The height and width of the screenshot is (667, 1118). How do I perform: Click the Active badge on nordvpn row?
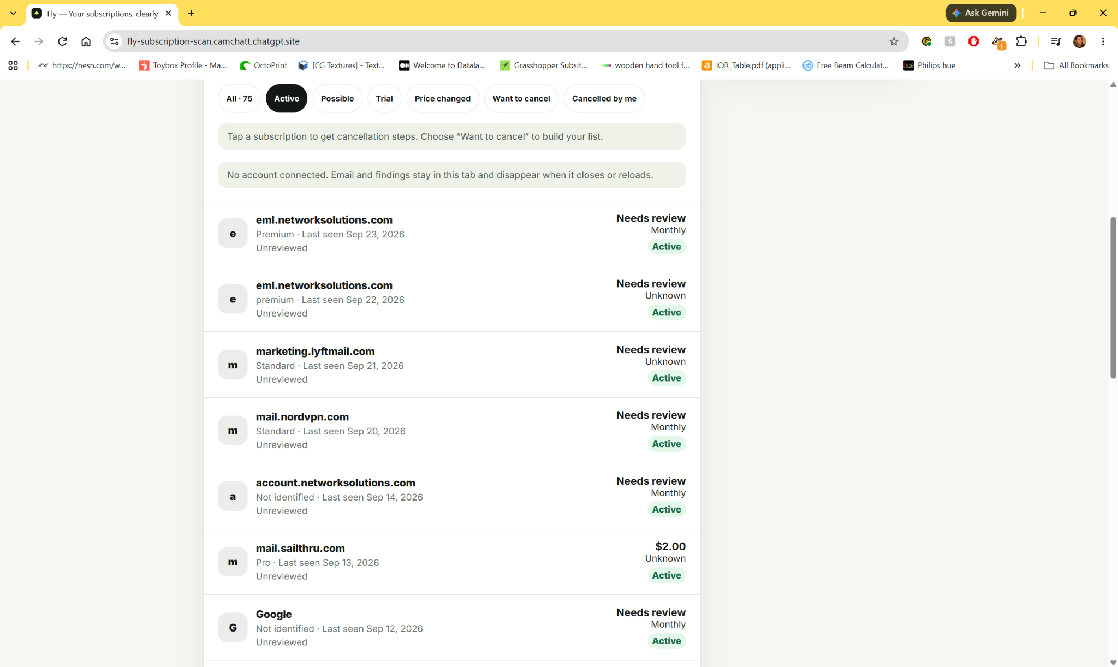[667, 444]
